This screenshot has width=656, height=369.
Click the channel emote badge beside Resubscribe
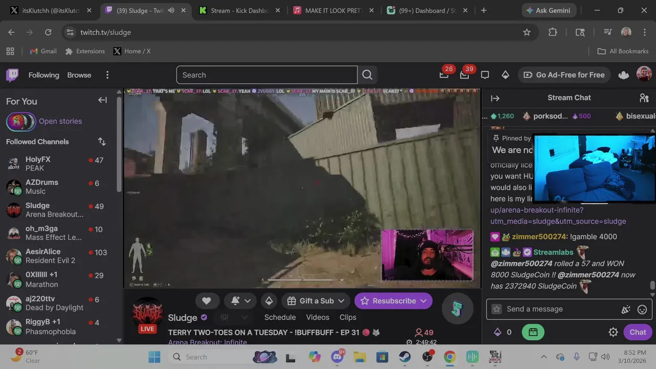pos(457,309)
